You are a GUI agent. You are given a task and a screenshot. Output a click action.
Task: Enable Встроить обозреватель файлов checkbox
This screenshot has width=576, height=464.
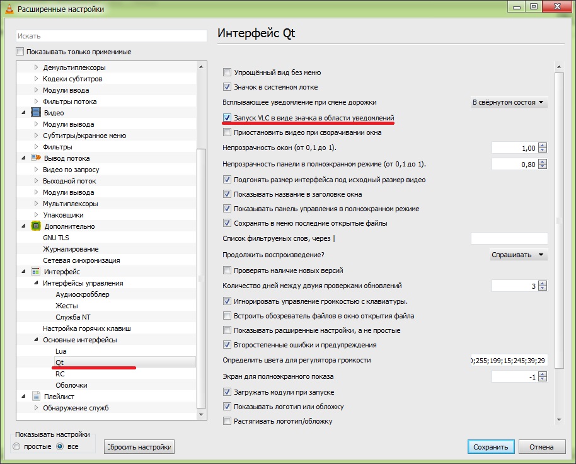pyautogui.click(x=227, y=316)
